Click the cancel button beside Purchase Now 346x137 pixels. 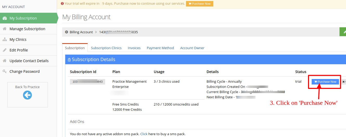coord(343,82)
